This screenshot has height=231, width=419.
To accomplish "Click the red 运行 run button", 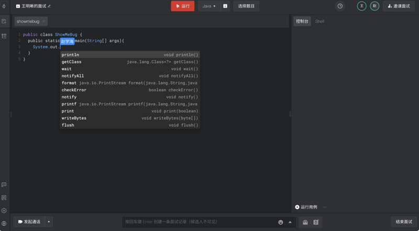I will [182, 6].
